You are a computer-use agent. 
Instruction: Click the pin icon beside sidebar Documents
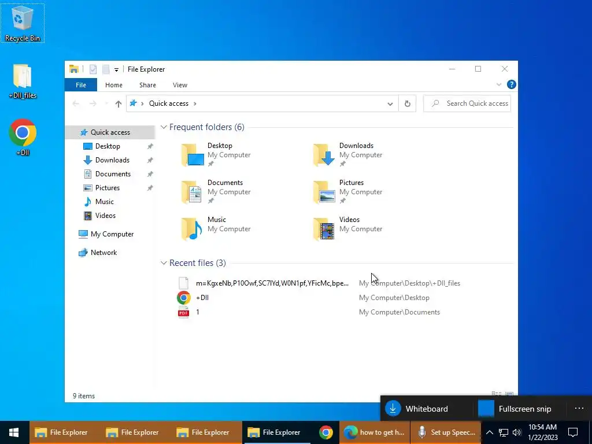(150, 174)
